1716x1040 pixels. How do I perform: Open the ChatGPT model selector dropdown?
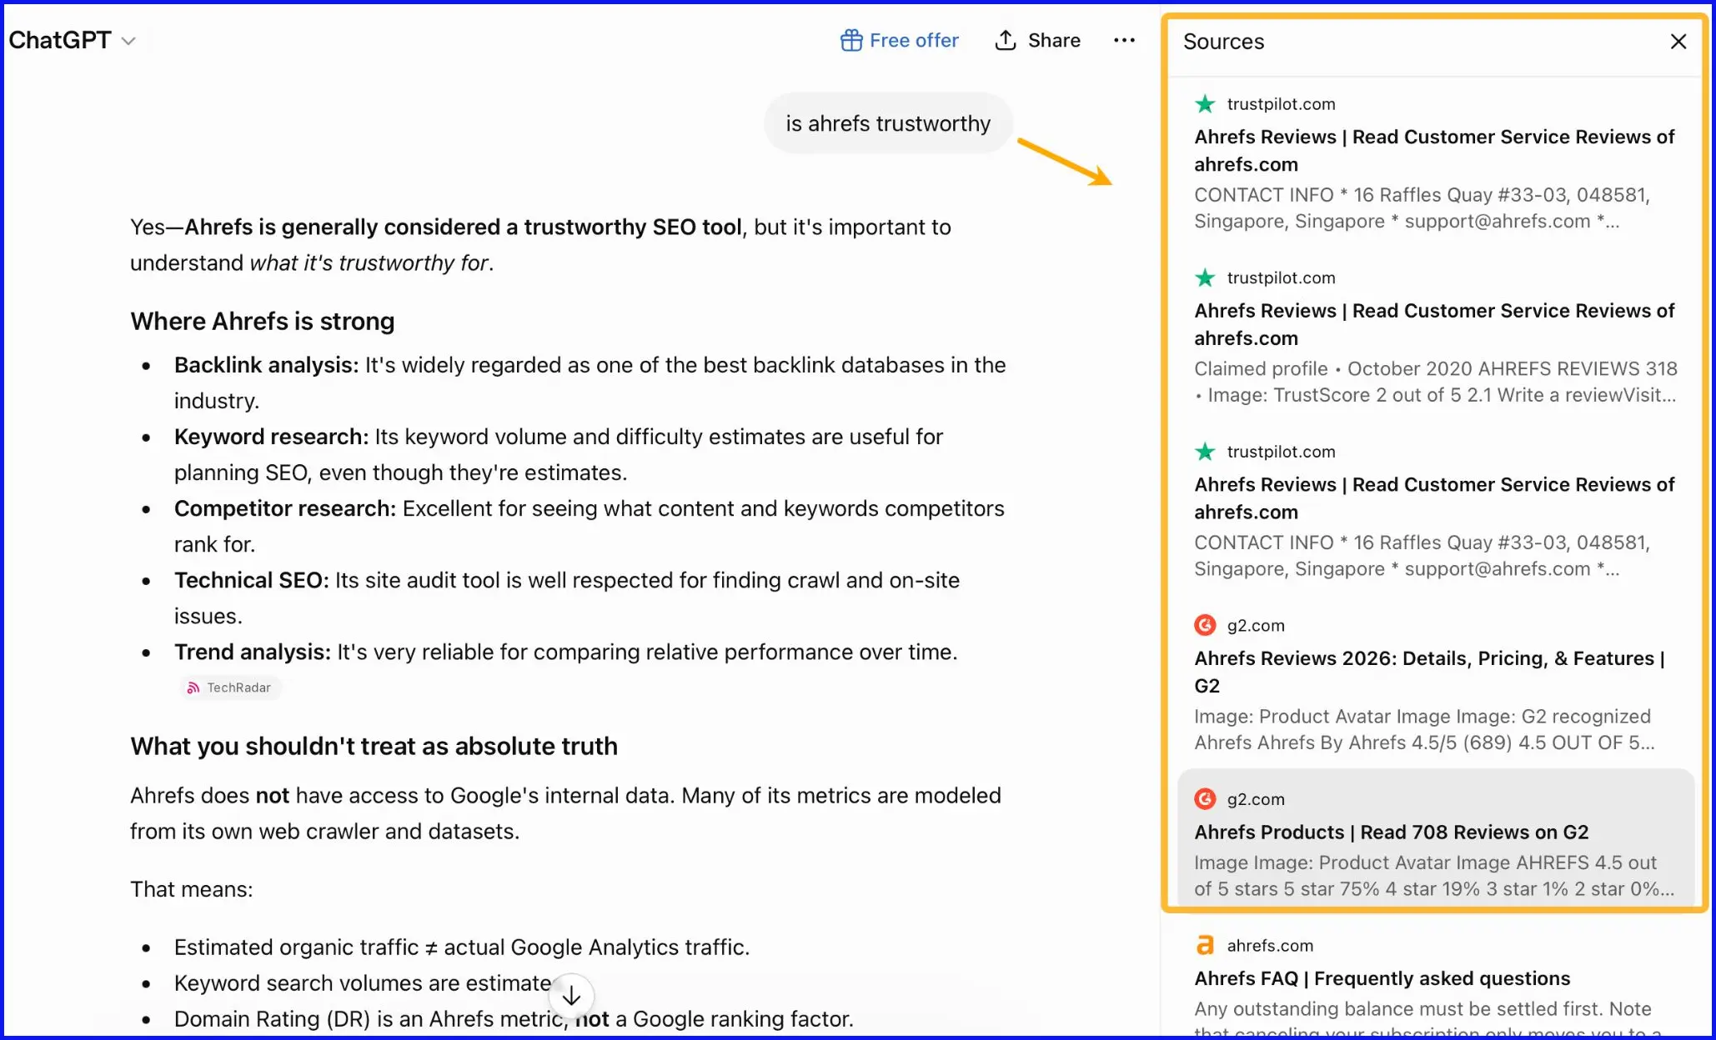coord(72,40)
